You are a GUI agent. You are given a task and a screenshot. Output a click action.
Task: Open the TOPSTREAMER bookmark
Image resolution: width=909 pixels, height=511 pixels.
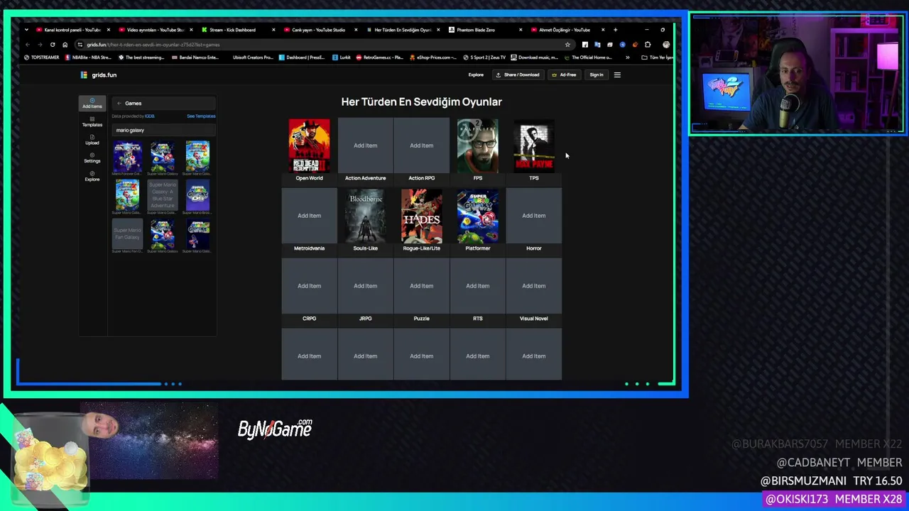pyautogui.click(x=42, y=57)
